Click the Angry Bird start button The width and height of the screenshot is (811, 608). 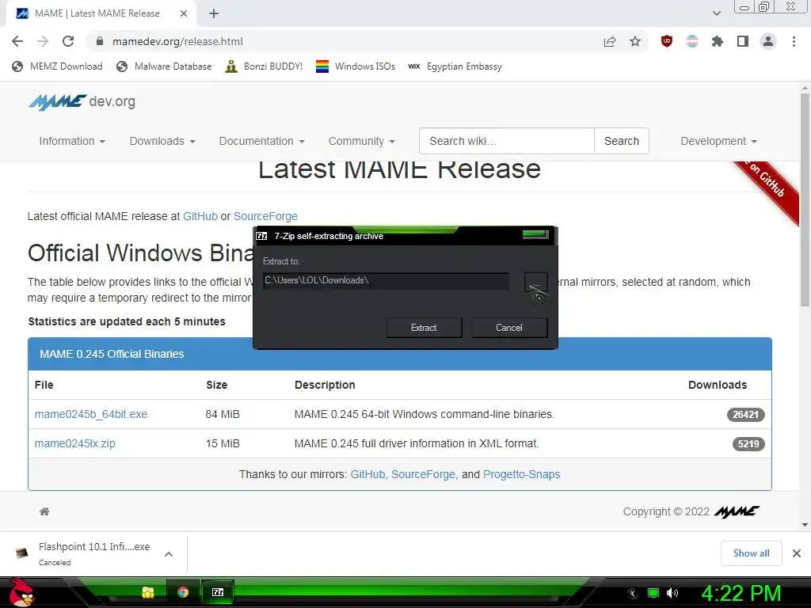click(x=21, y=592)
